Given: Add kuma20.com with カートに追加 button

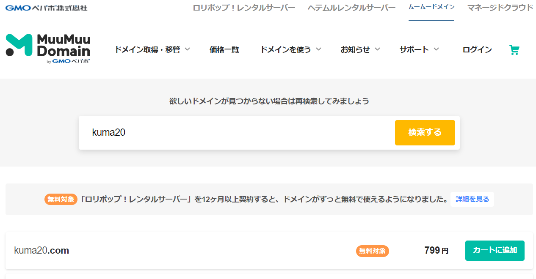Looking at the screenshot, I should point(495,250).
